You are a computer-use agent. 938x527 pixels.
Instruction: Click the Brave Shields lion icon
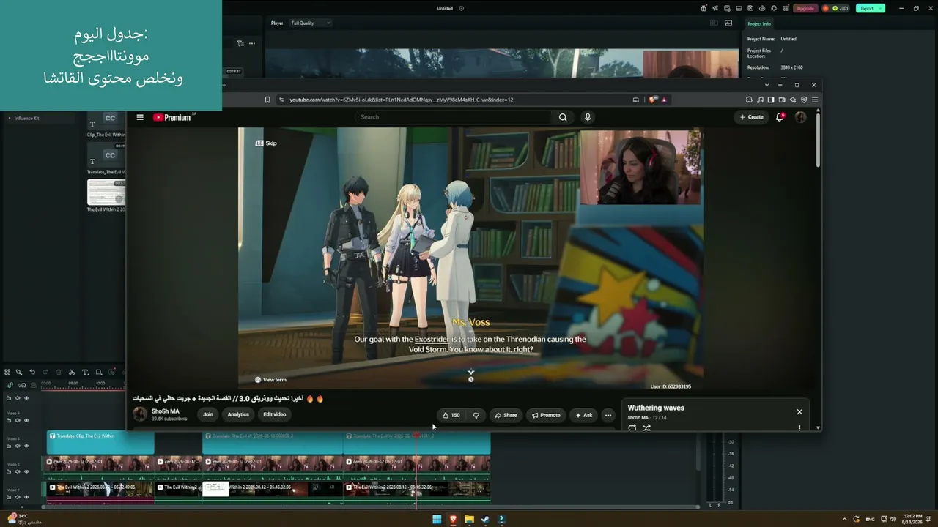point(654,100)
